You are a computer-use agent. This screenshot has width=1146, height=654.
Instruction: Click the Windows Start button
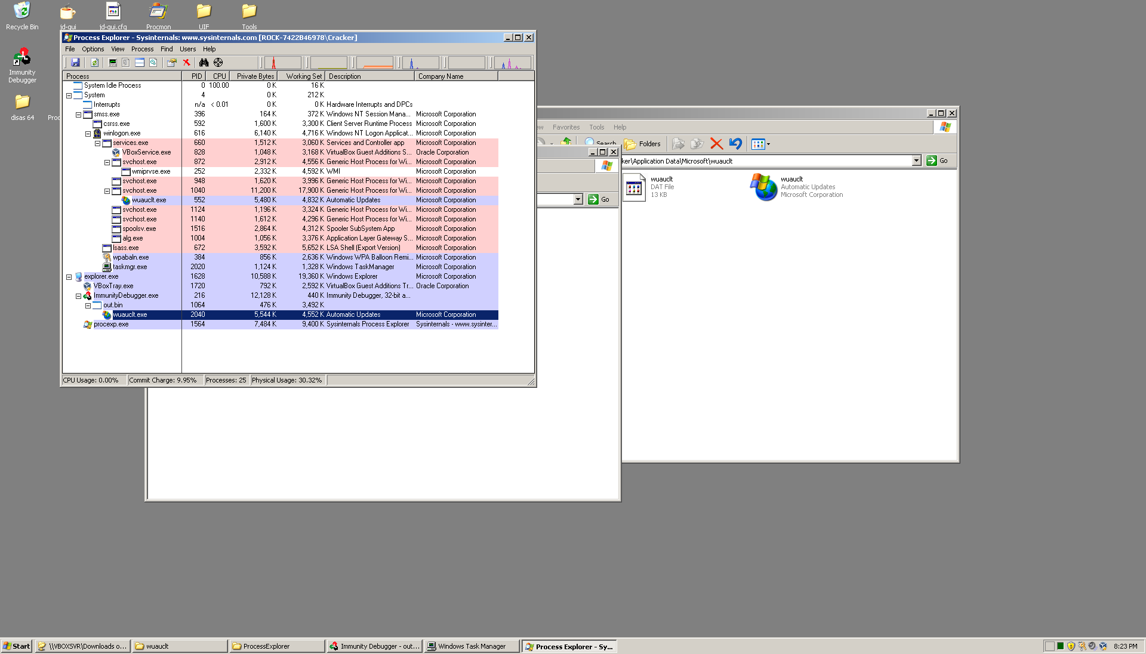coord(16,646)
